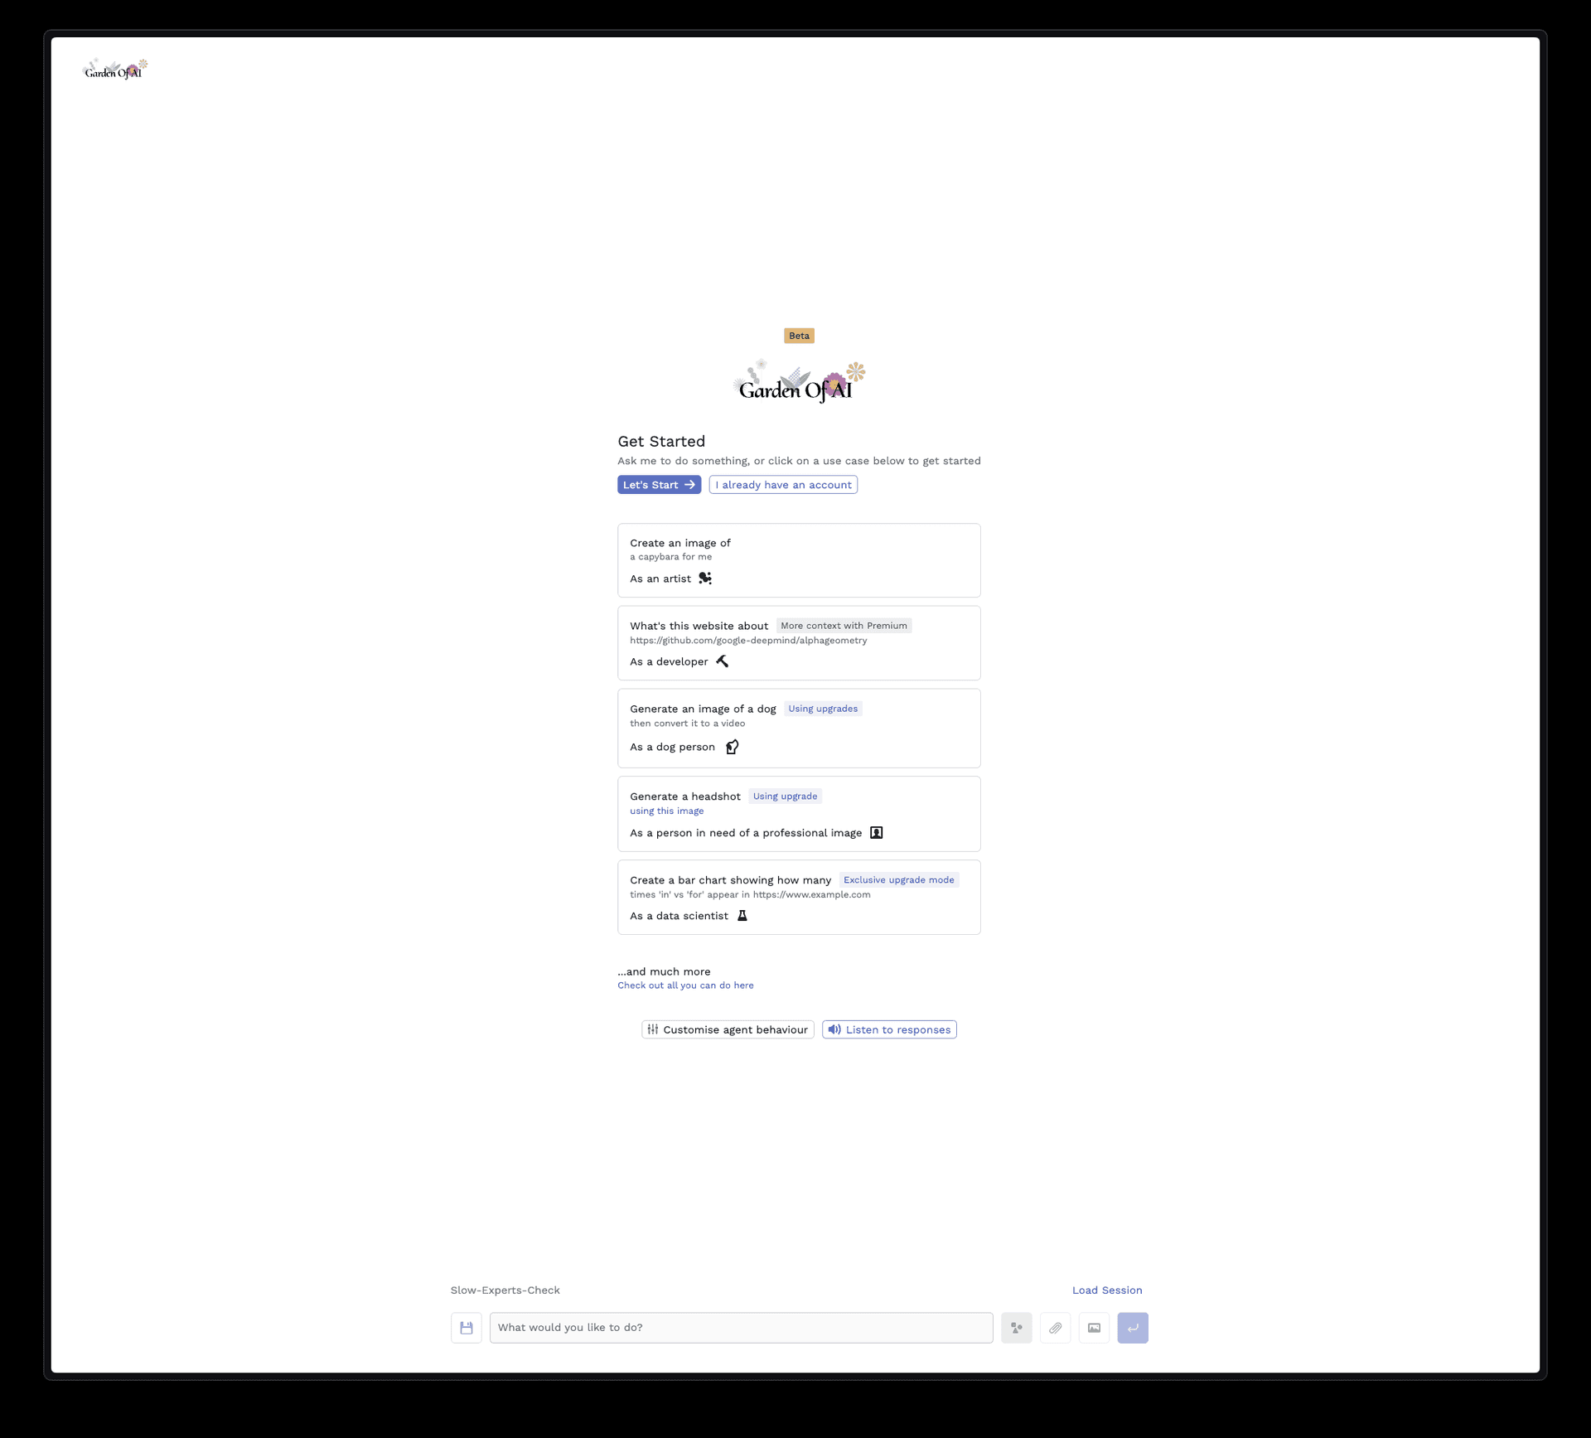
Task: Click the 'using this image' link
Action: tap(667, 811)
